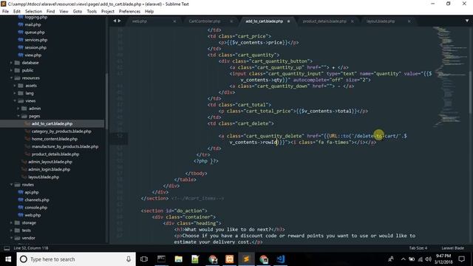Select add_to_cart.blade.php in sidebar
This screenshot has height=266, width=473.
[x=52, y=123]
